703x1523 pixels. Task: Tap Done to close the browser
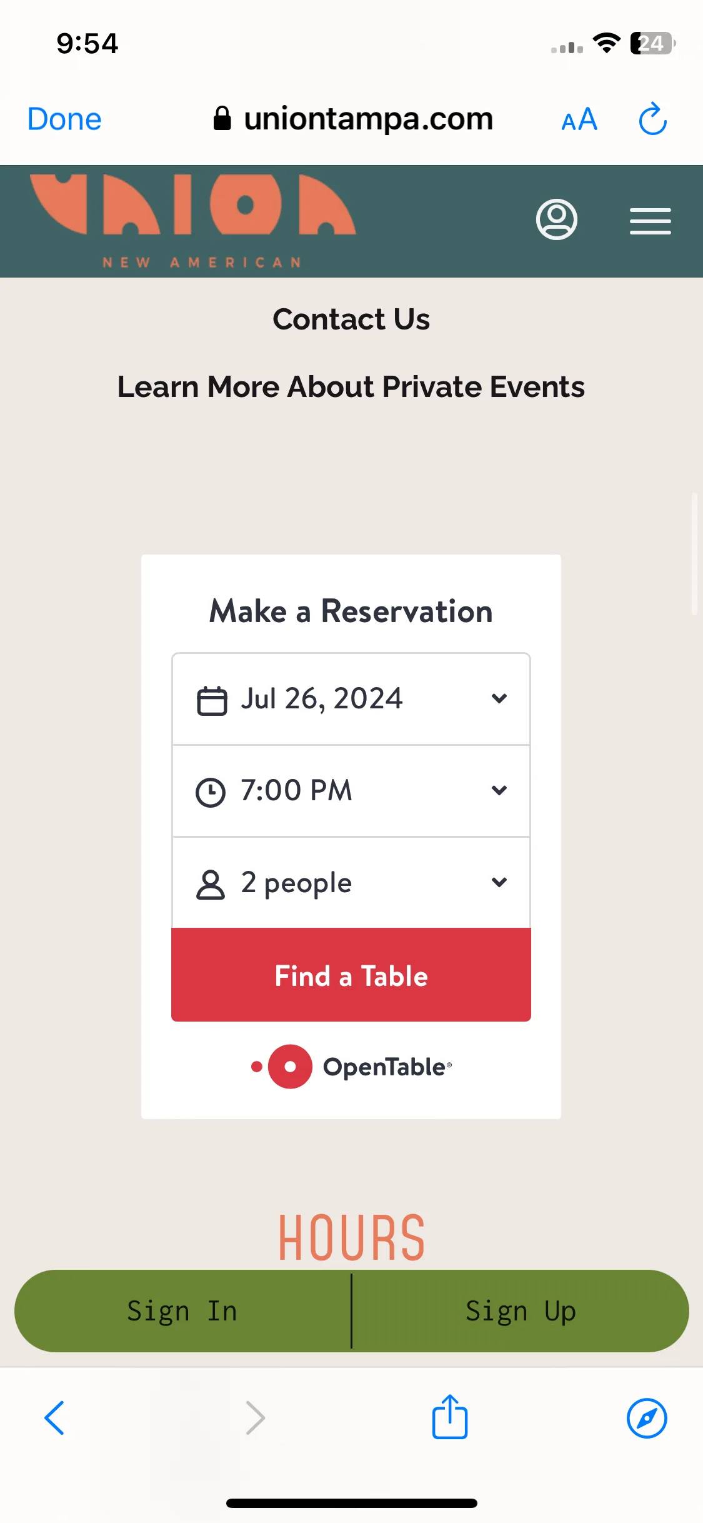[64, 119]
